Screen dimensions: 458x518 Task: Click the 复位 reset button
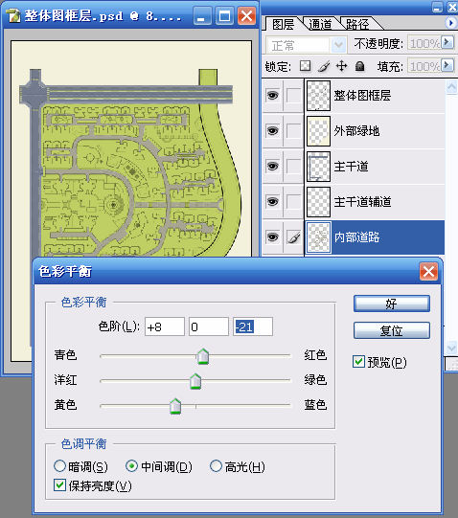tap(392, 330)
